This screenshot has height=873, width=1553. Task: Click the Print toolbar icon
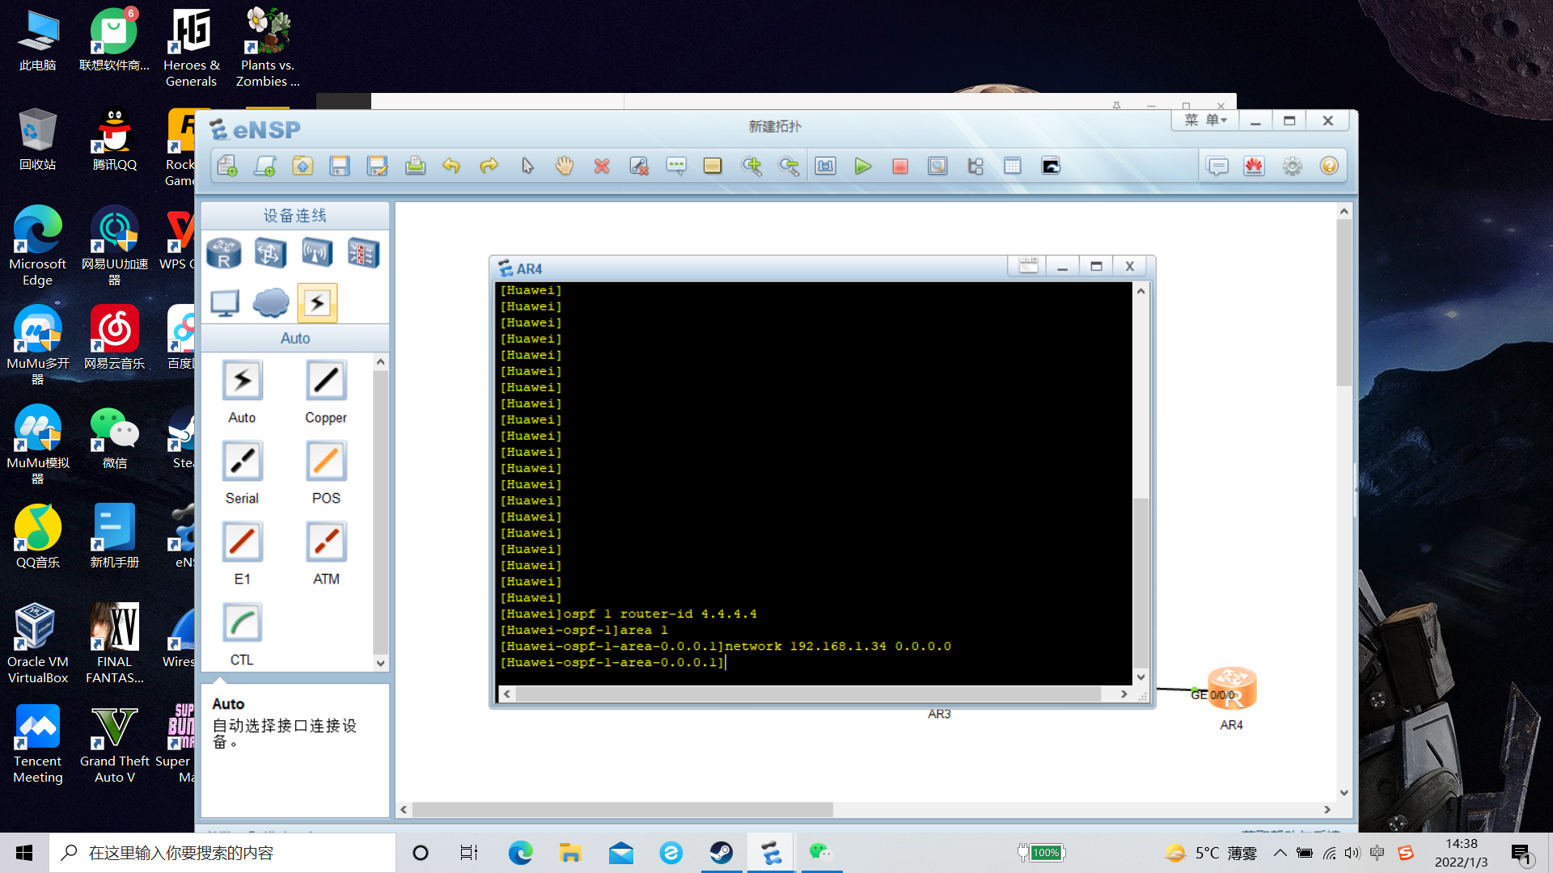click(415, 166)
